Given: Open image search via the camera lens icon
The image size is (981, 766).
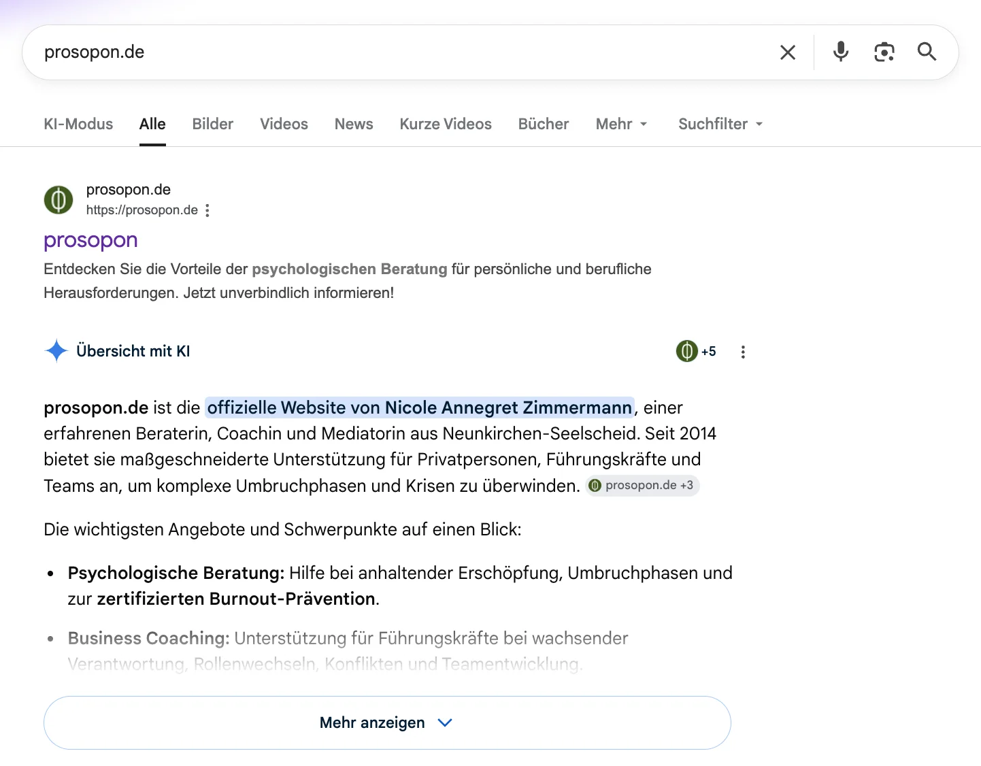Looking at the screenshot, I should 884,52.
